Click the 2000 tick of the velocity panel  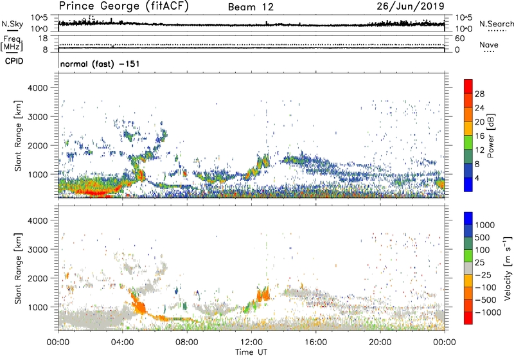click(38, 278)
